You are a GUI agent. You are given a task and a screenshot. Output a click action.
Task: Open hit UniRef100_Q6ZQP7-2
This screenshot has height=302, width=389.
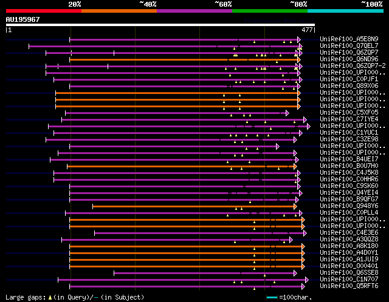(353, 65)
